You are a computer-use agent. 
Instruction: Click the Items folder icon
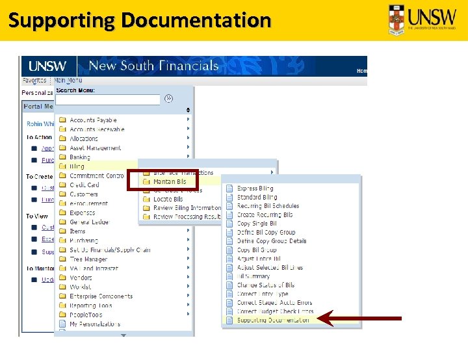(62, 231)
